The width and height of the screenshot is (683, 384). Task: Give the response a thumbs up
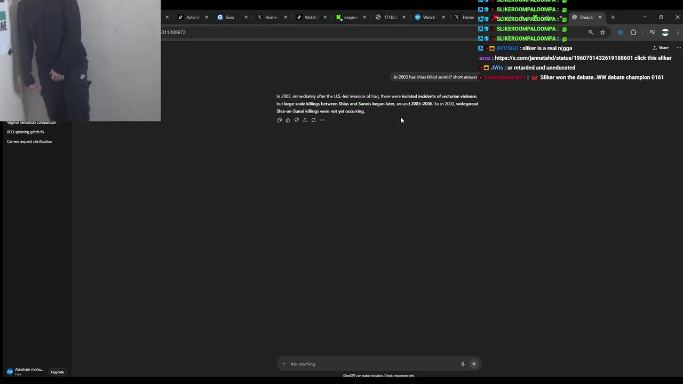288,120
